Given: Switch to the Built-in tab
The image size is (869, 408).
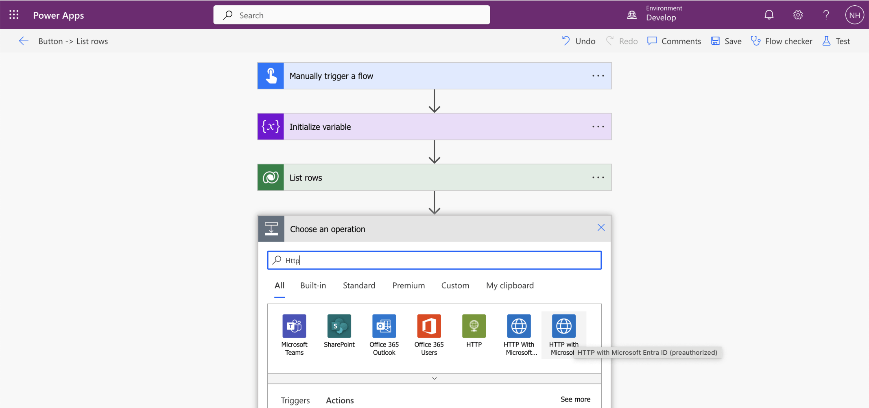Looking at the screenshot, I should pos(313,286).
